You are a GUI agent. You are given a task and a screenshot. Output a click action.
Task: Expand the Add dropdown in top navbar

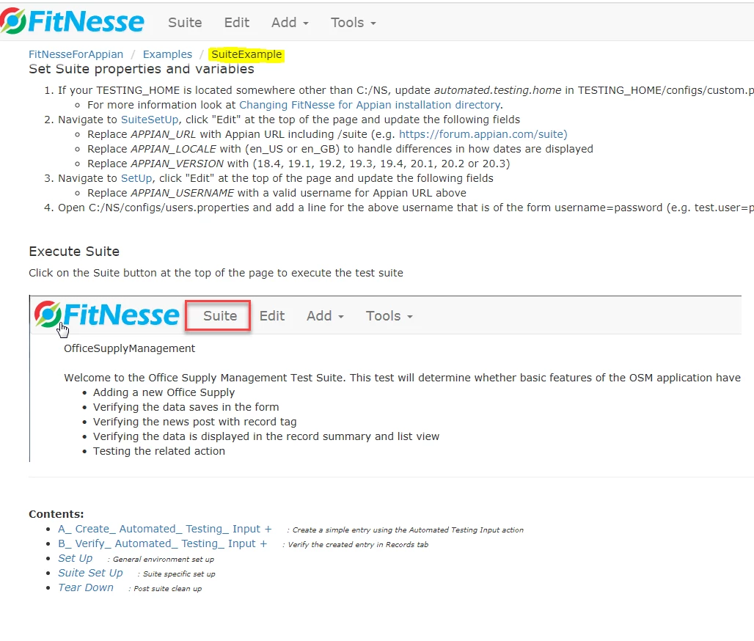(x=290, y=23)
